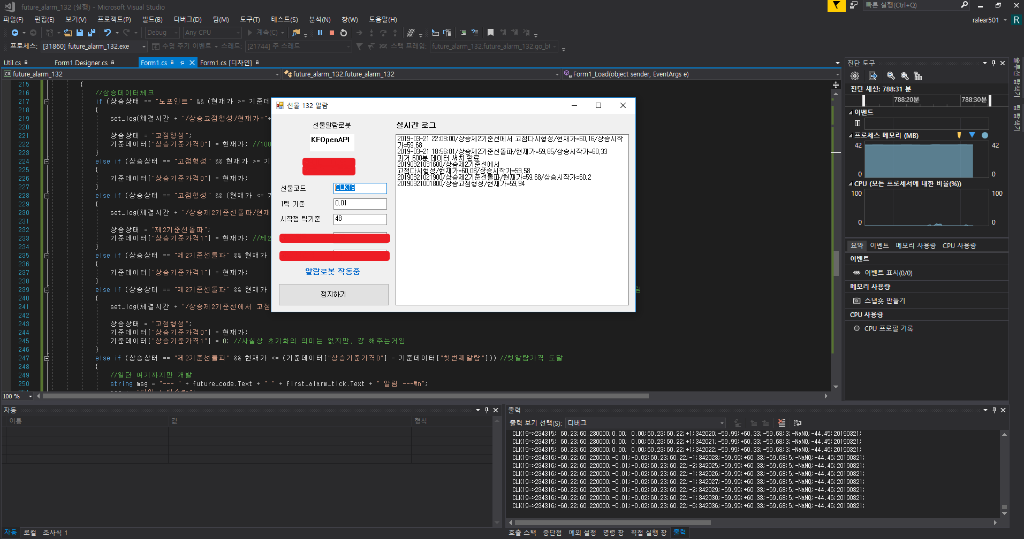
Task: Click the 선물코드 input field containing CLK19
Action: [360, 188]
